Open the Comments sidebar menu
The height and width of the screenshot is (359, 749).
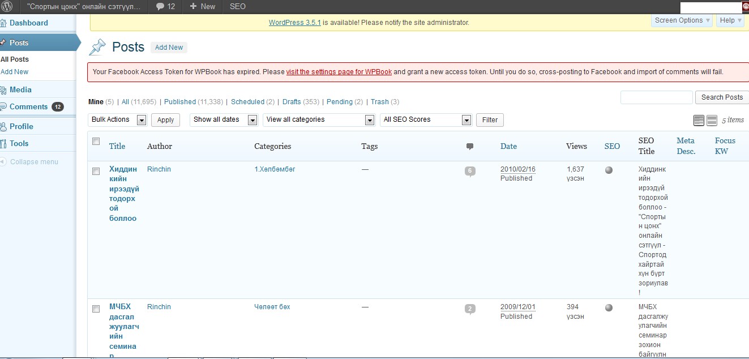(x=28, y=106)
